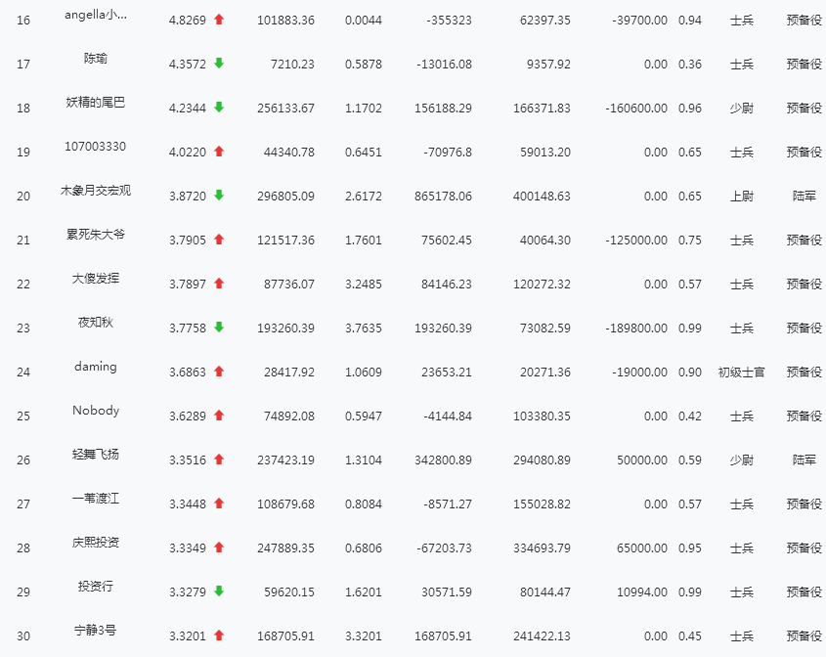This screenshot has width=826, height=657.
Task: Select the value -160600.00
Action: point(636,109)
